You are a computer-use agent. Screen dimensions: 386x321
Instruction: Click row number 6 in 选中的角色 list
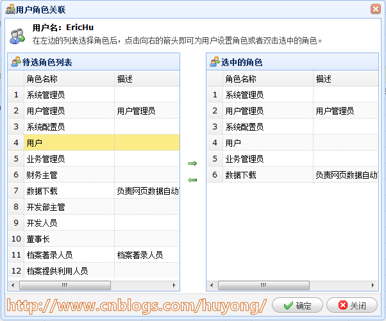click(x=215, y=175)
